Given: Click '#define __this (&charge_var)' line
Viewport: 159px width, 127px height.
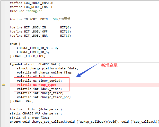Looking at the screenshot, I should click(x=36, y=109).
